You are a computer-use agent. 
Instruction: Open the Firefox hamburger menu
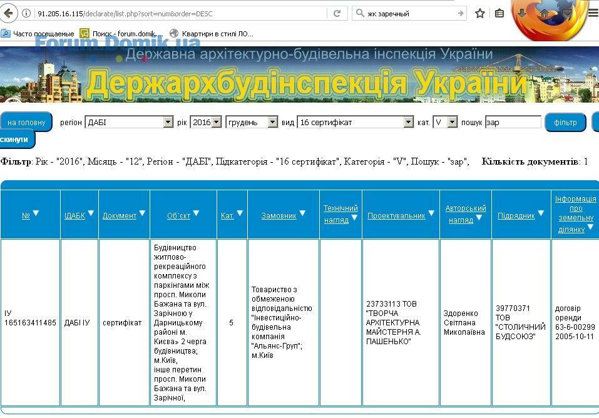pos(593,13)
